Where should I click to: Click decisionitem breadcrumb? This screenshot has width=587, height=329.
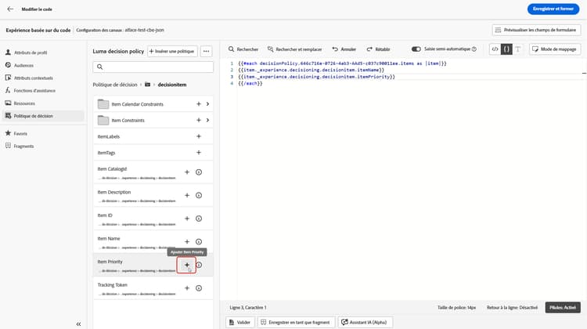point(172,85)
